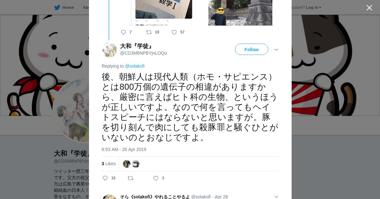Follow the user 大和『学徒』
The height and width of the screenshot is (199, 380).
click(251, 49)
